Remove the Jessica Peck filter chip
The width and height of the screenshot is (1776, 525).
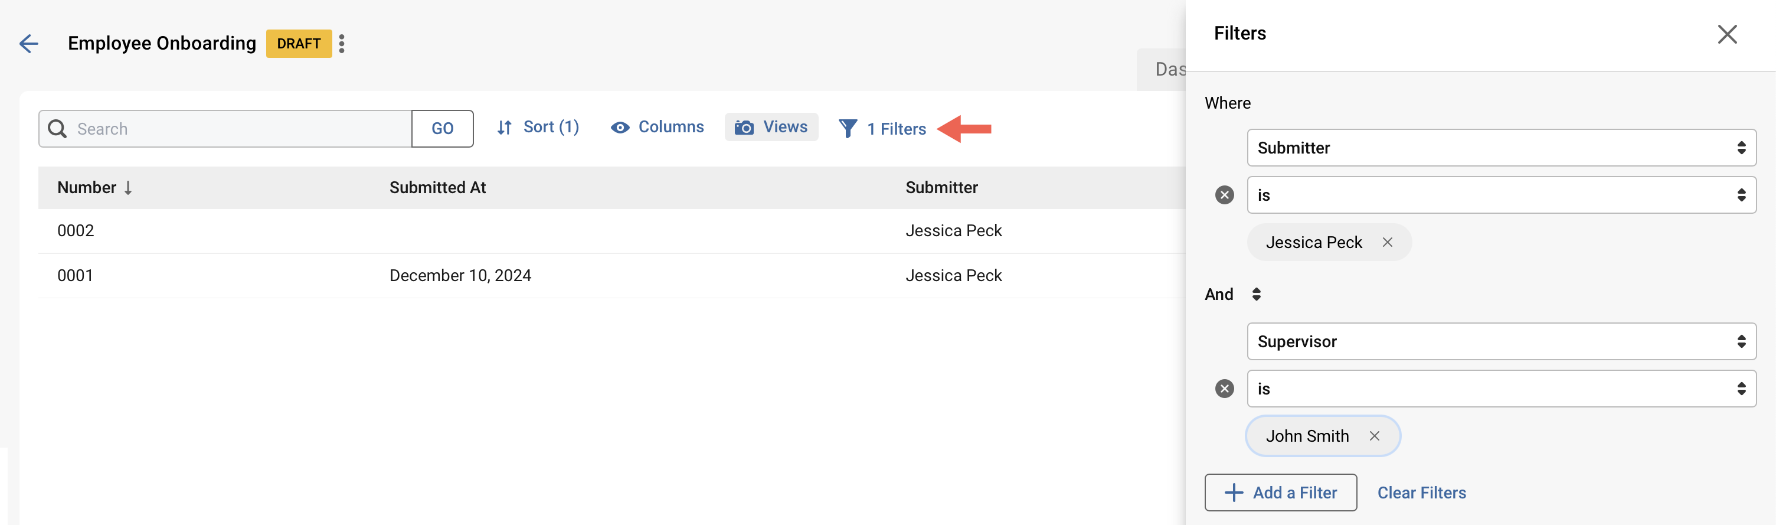click(1388, 242)
